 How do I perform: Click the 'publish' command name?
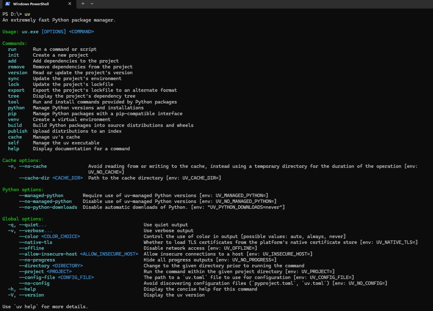(x=18, y=131)
